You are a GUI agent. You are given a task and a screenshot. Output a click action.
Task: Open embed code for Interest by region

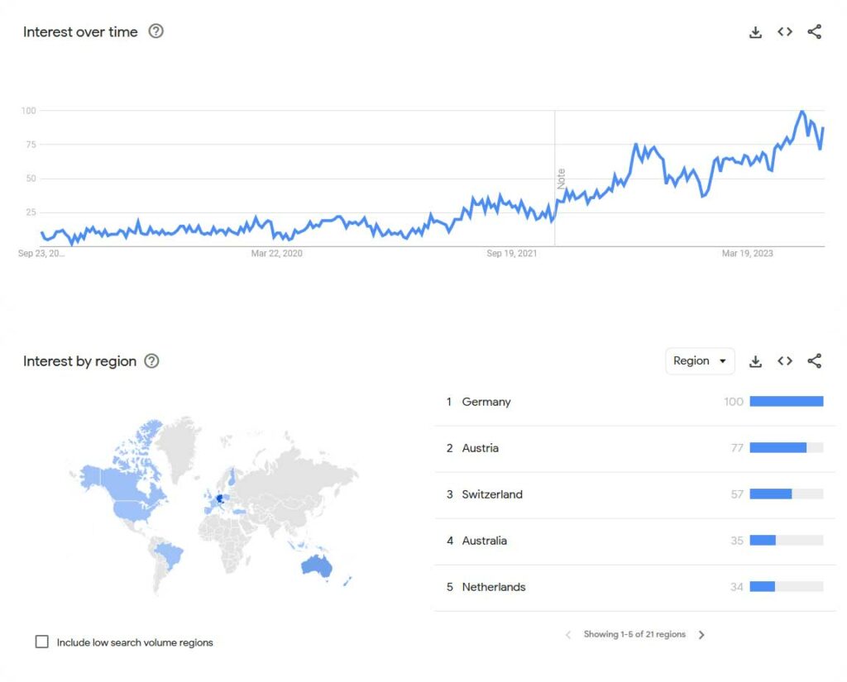[x=785, y=360]
